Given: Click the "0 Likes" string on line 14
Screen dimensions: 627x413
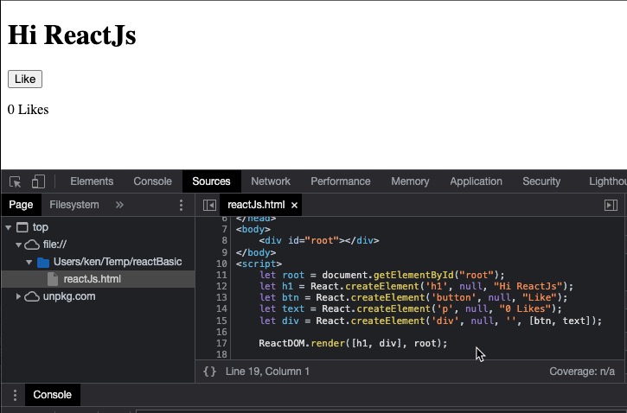Looking at the screenshot, I should tap(525, 309).
